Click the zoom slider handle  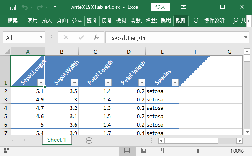[x=198, y=151]
